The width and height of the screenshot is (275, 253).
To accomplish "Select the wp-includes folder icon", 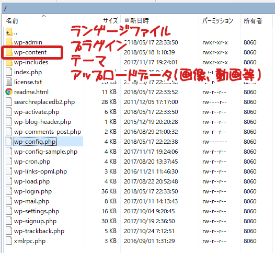I will click(9, 62).
